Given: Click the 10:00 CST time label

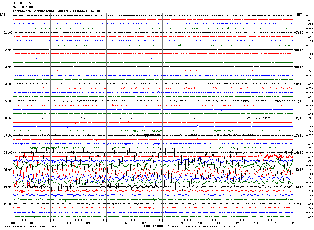Looking at the screenshot, I should click(x=8, y=187).
